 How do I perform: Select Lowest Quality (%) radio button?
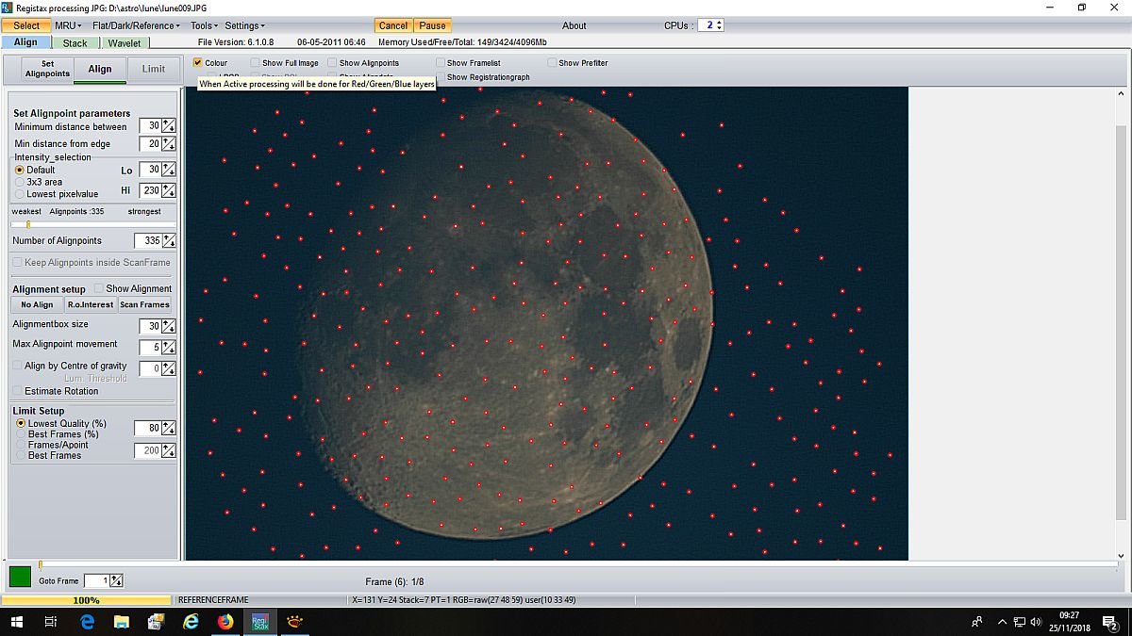(x=21, y=423)
